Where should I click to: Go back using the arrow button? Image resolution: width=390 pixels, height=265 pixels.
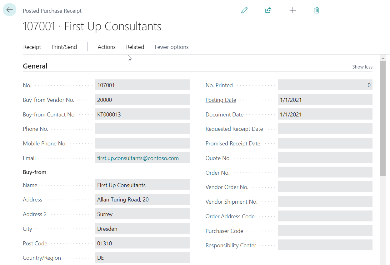tap(10, 10)
